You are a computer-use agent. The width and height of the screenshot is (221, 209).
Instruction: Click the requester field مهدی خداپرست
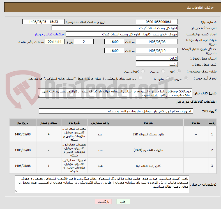[122, 34]
